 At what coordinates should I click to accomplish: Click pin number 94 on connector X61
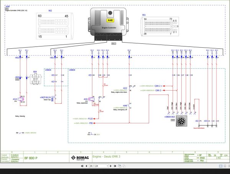click(x=145, y=19)
